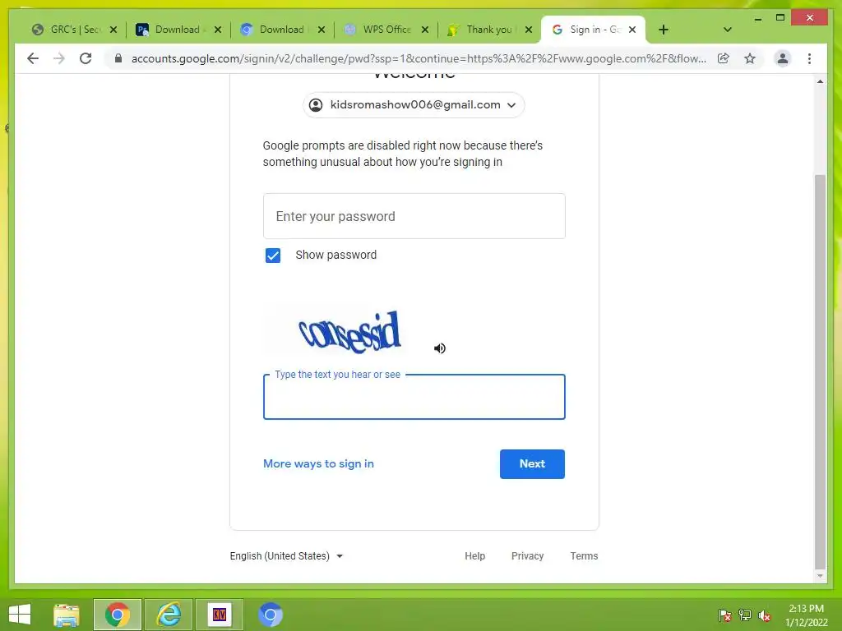Open the English (United States) language dropdown
This screenshot has height=631, width=842.
pyautogui.click(x=286, y=556)
